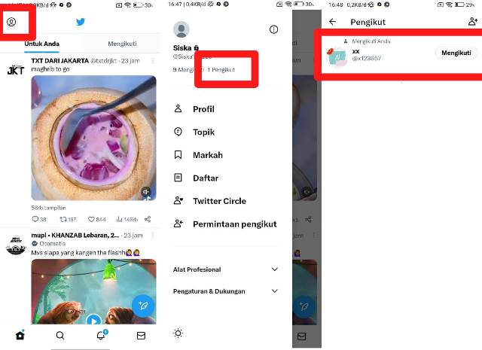Open three-dot menu on TXT DARI JAKARTA tweet
Viewport: 482px width, 350px height.
(x=153, y=61)
